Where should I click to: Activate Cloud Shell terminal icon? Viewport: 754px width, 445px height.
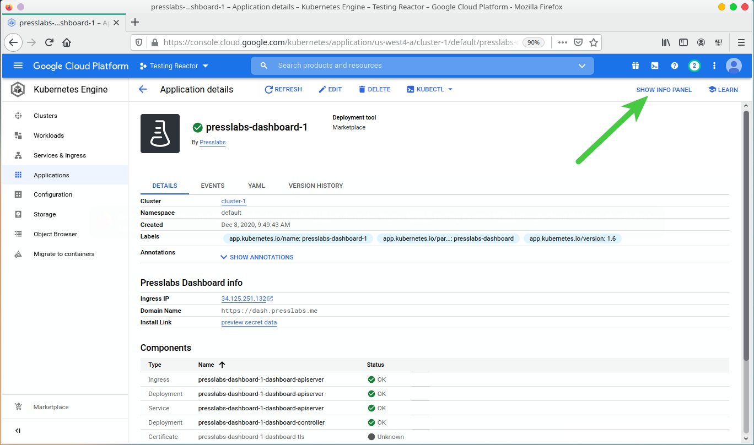655,66
